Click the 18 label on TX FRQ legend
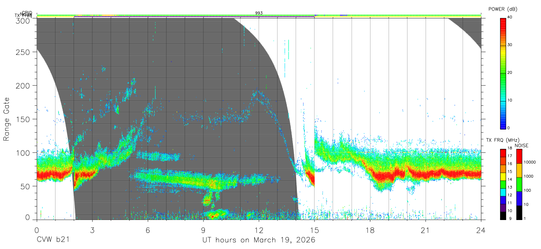This screenshot has height=249, width=541. [510, 149]
